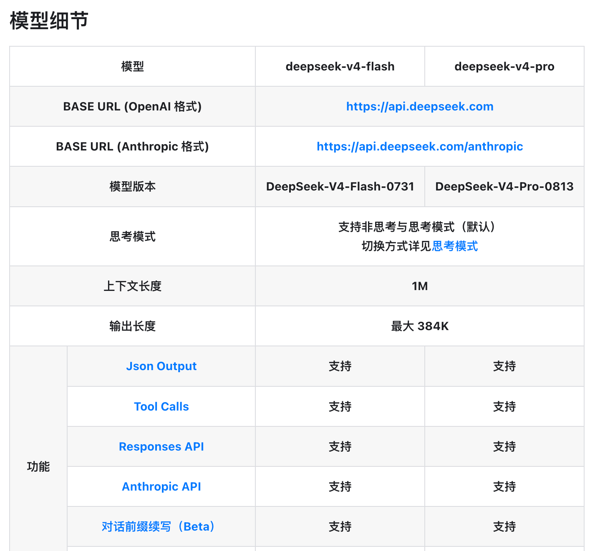
Task: Click the 输出长度 row label
Action: pyautogui.click(x=133, y=326)
